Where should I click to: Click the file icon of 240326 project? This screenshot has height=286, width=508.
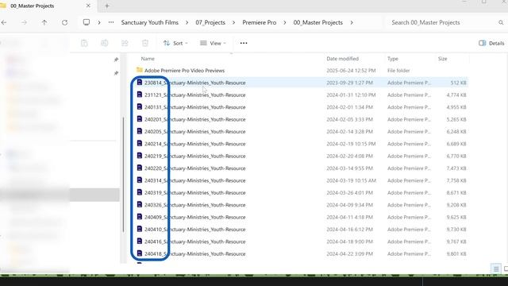(140, 205)
